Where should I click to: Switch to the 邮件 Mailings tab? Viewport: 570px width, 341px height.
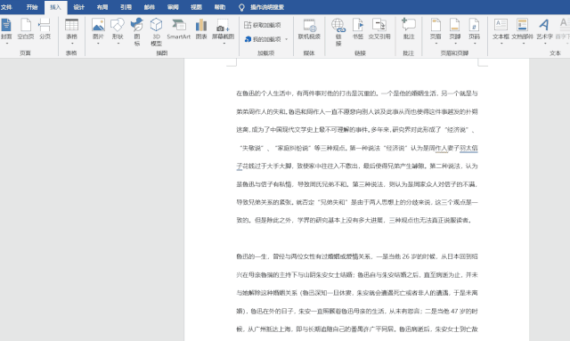pos(149,7)
